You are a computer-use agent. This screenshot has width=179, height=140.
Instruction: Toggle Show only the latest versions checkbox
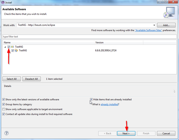pyautogui.click(x=4, y=99)
